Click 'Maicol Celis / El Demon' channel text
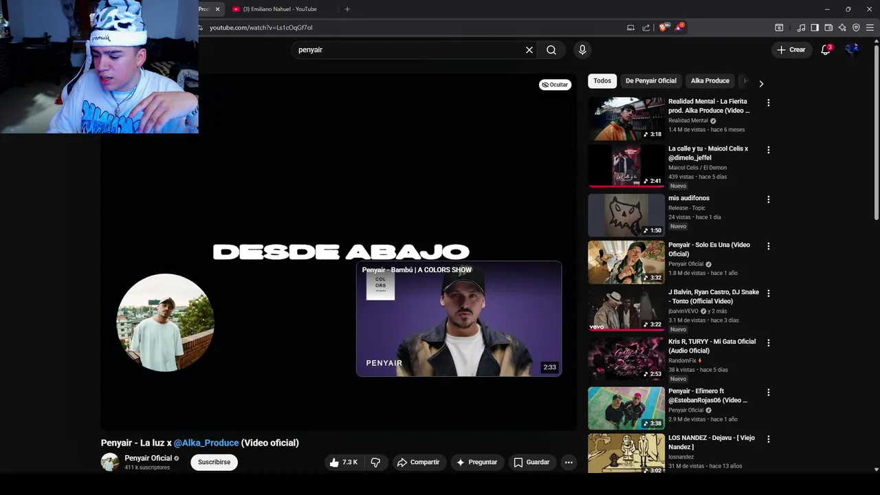880x495 pixels. [x=697, y=168]
